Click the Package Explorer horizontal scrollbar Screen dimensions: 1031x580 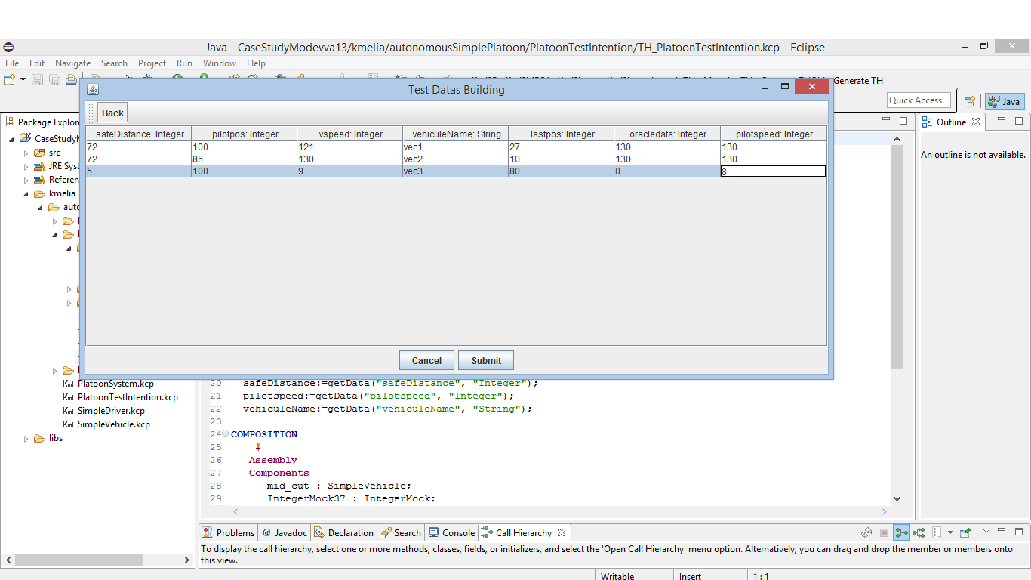click(x=78, y=560)
